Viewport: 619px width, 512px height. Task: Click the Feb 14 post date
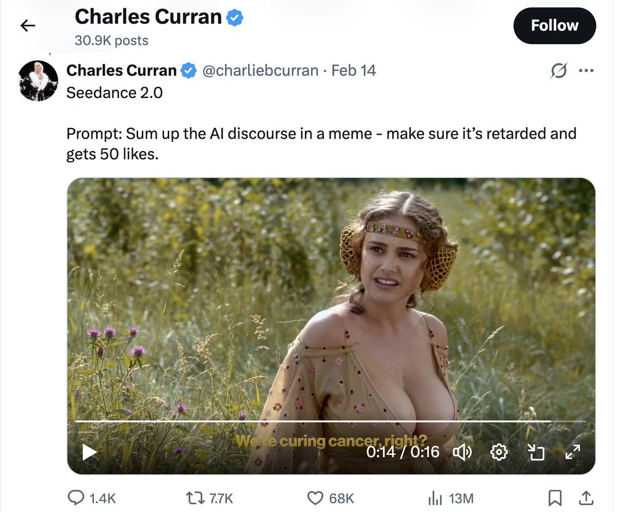pos(353,70)
